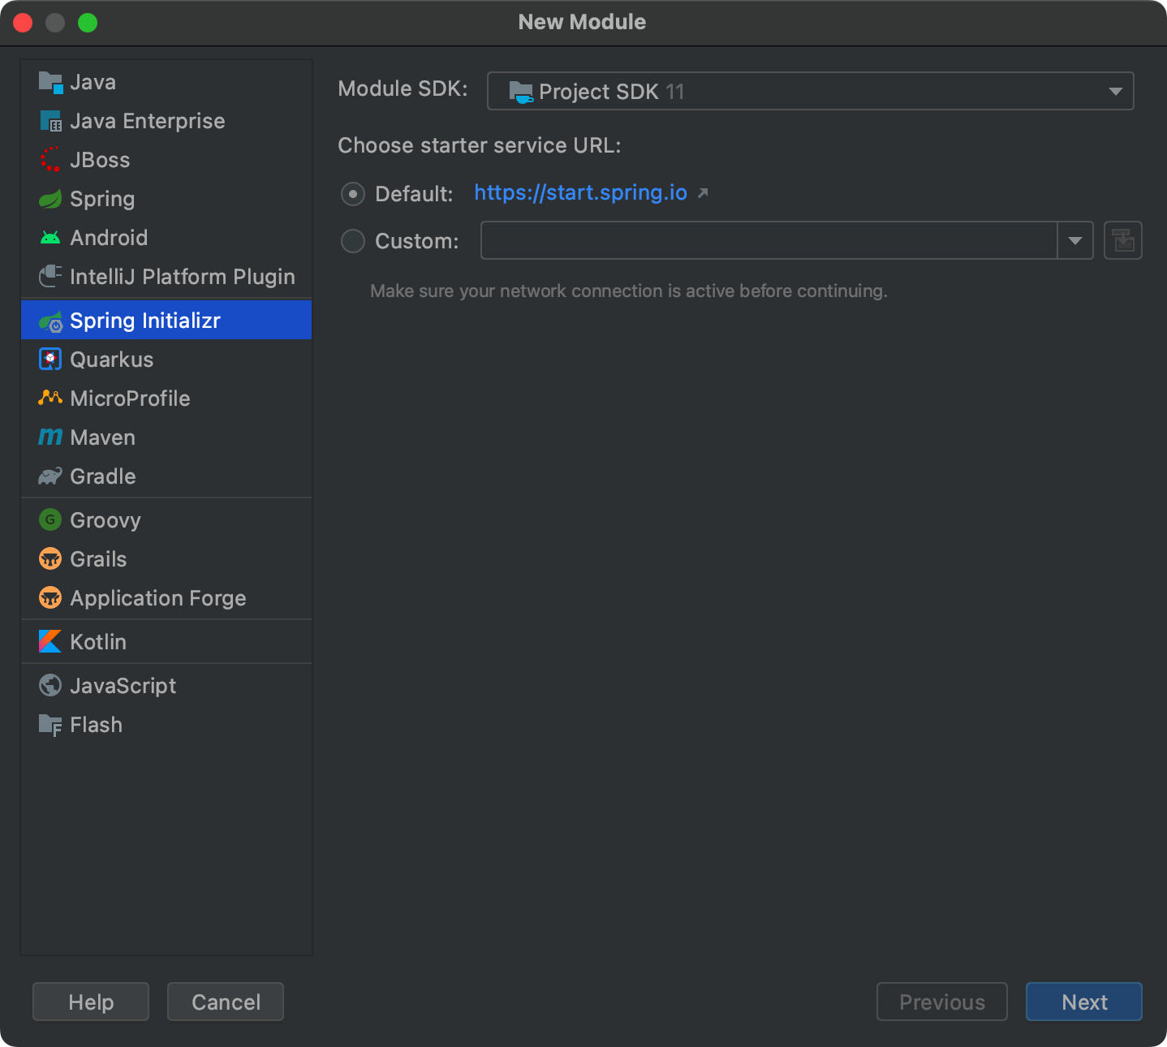This screenshot has width=1167, height=1047.
Task: Click the JavaScript globe icon
Action: tap(50, 686)
